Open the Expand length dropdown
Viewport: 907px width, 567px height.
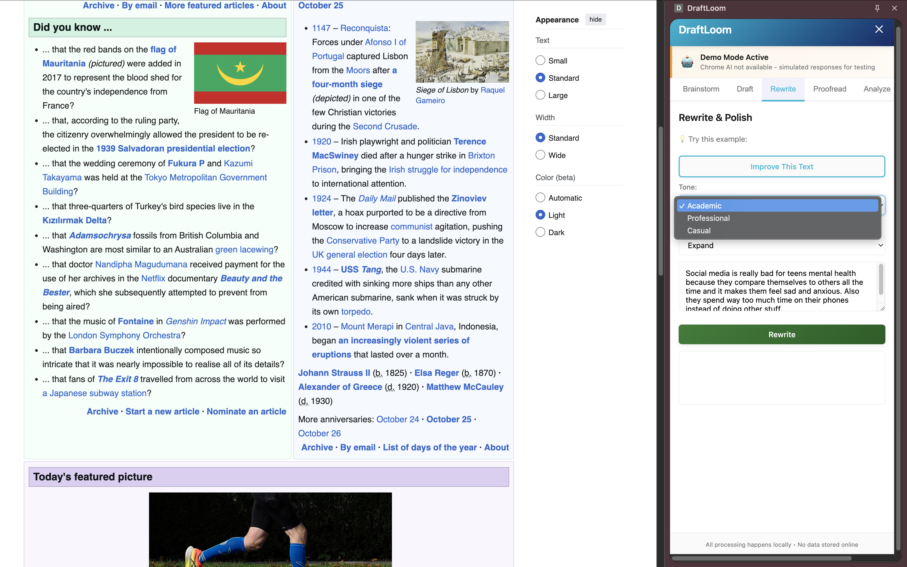click(781, 246)
